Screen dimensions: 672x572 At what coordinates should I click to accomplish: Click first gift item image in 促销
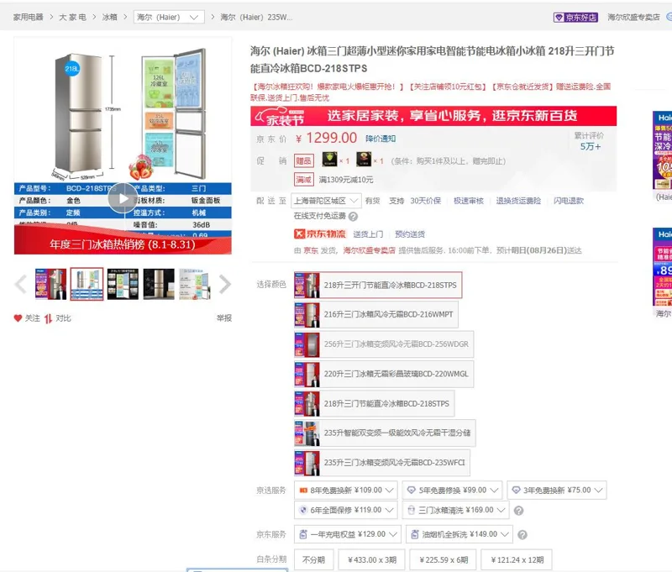329,160
